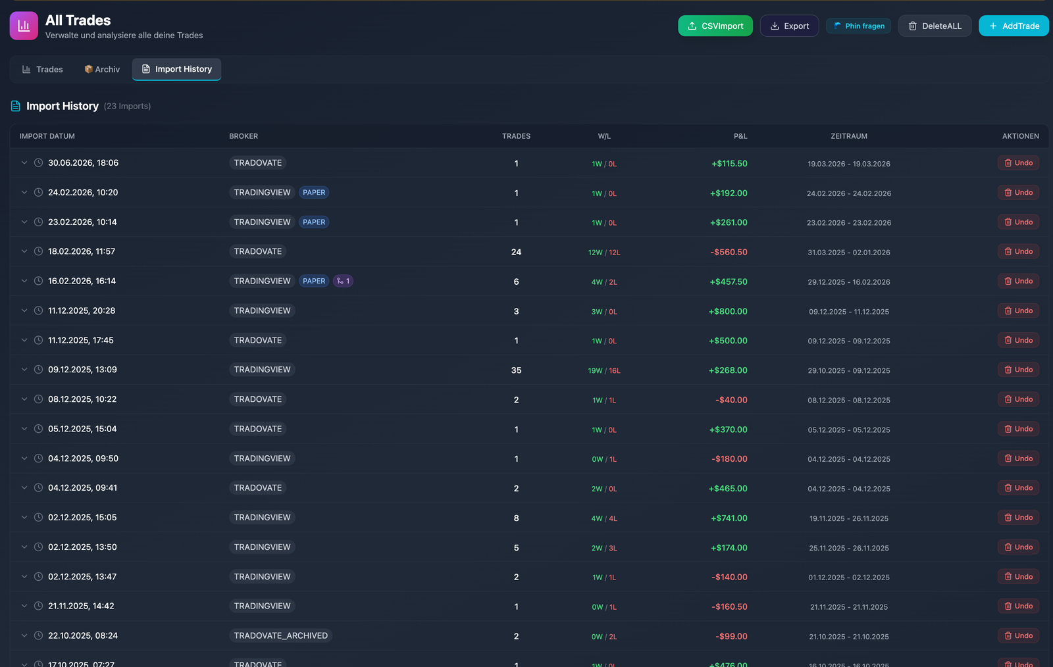Click the Export button
Viewport: 1053px width, 667px height.
(789, 26)
